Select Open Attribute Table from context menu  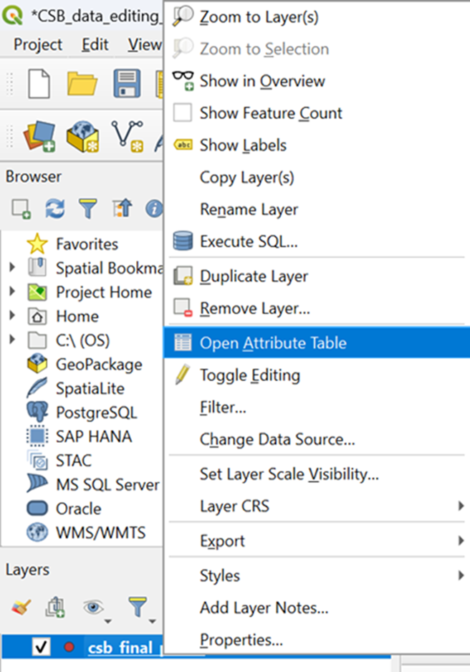(x=272, y=343)
